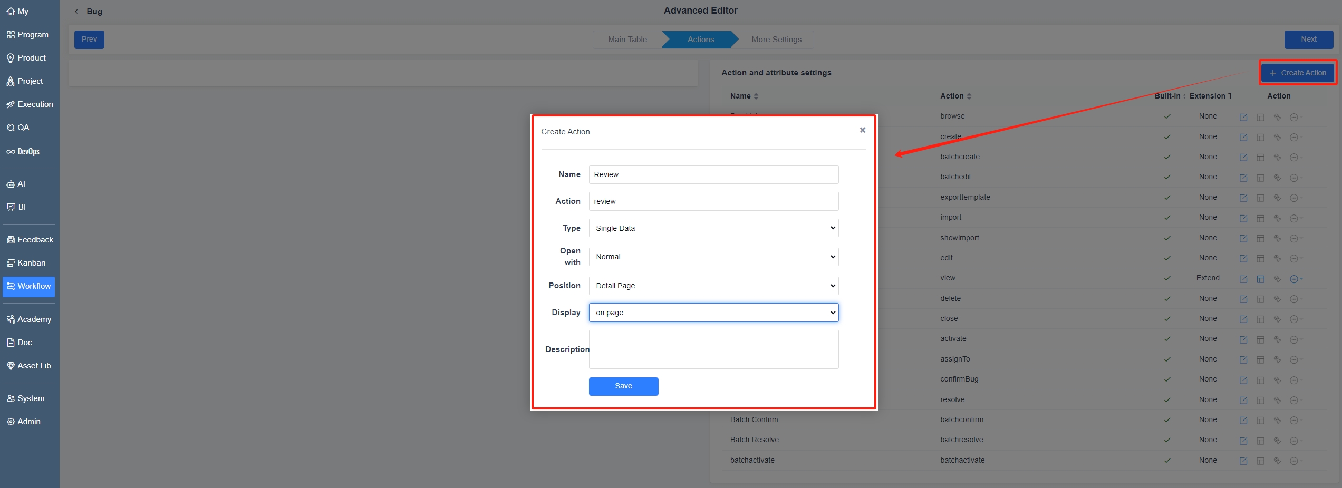Click the showimport action cell

click(959, 238)
